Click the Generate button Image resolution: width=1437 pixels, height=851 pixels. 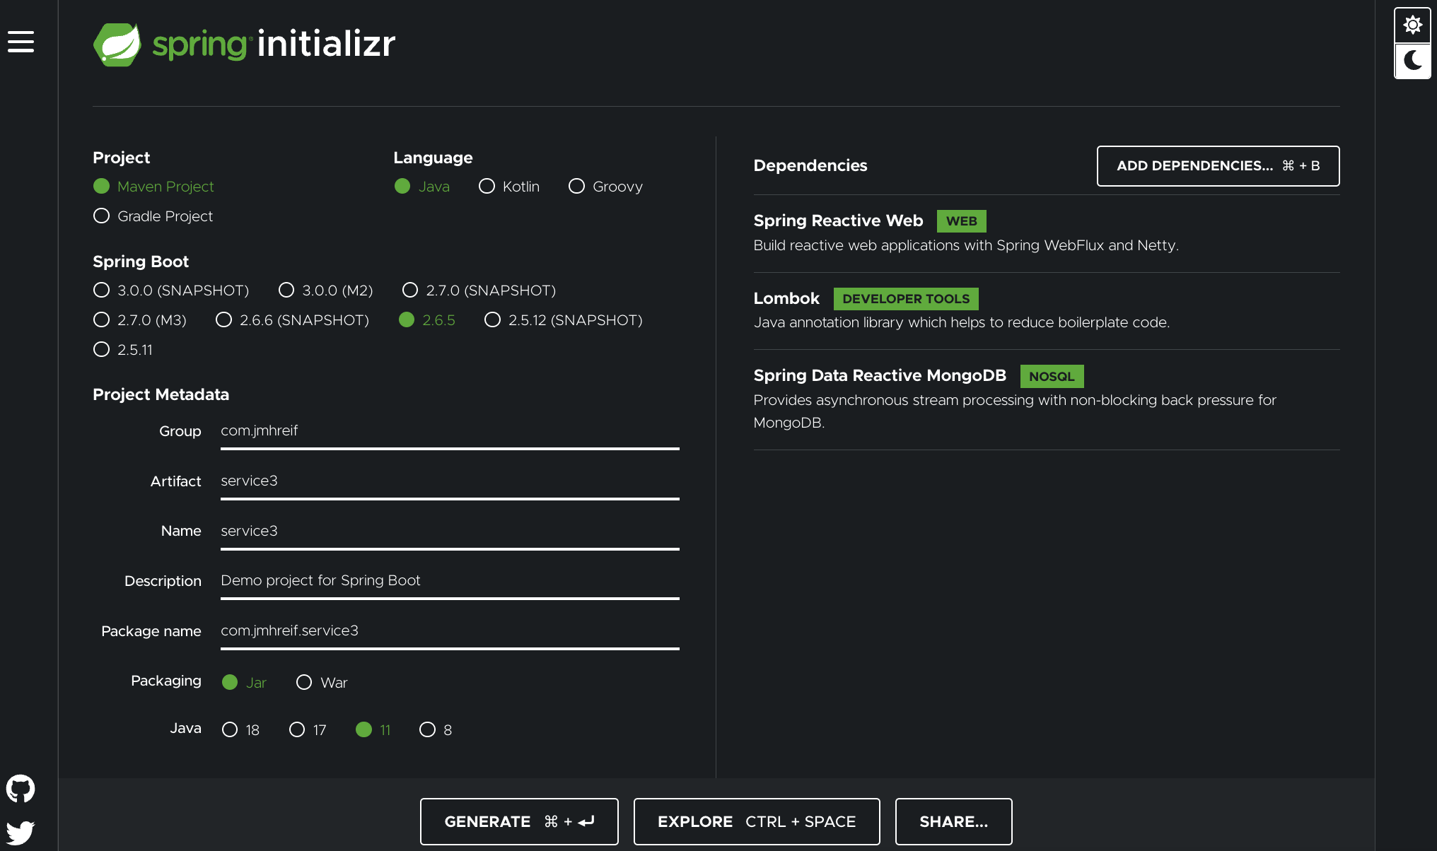[x=519, y=821]
